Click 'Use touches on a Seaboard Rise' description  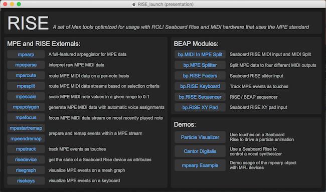point(262,137)
